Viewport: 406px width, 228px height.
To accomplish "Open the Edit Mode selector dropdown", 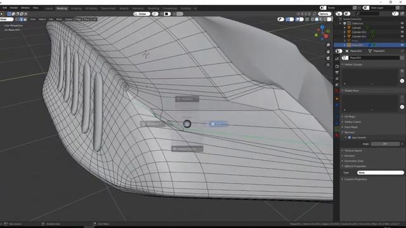I will [x=7, y=20].
